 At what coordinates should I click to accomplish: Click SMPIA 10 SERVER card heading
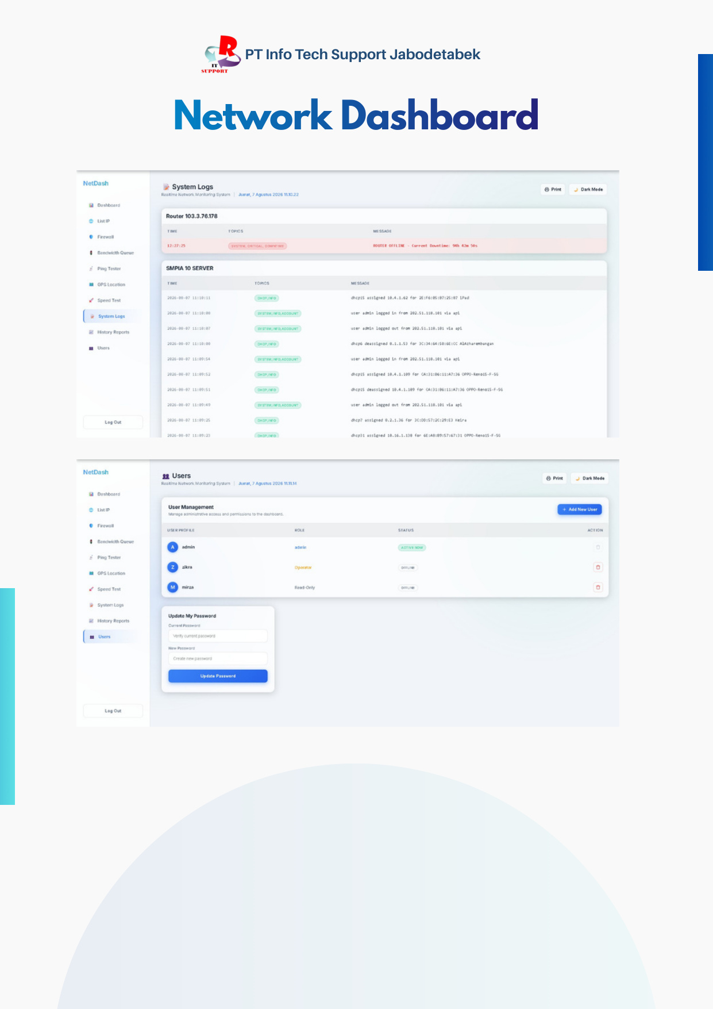[190, 268]
